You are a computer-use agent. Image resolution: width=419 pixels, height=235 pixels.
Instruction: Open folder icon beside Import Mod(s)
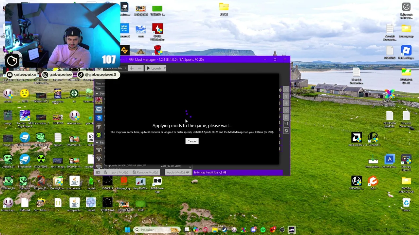click(98, 172)
